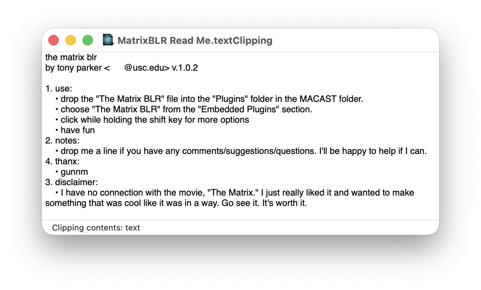Minimize the window with the yellow button

[x=71, y=40]
